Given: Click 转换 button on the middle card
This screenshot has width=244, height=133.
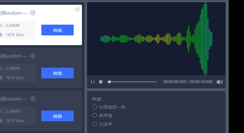Looking at the screenshot, I should (58, 73).
